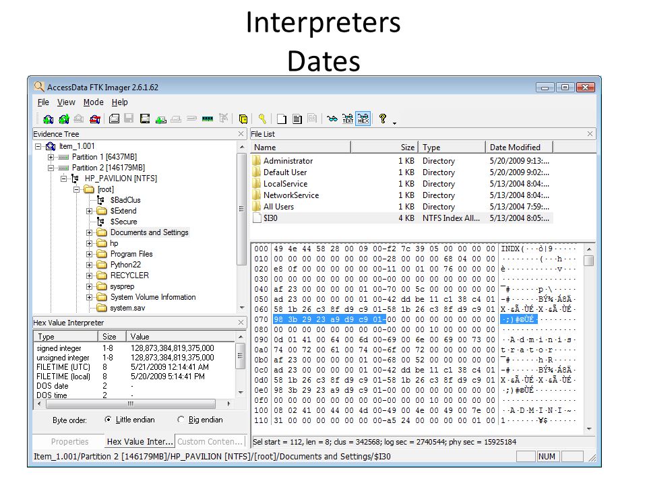This screenshot has height=485, width=647.
Task: Click the Item_1.001 evidence image icon
Action: 51,146
